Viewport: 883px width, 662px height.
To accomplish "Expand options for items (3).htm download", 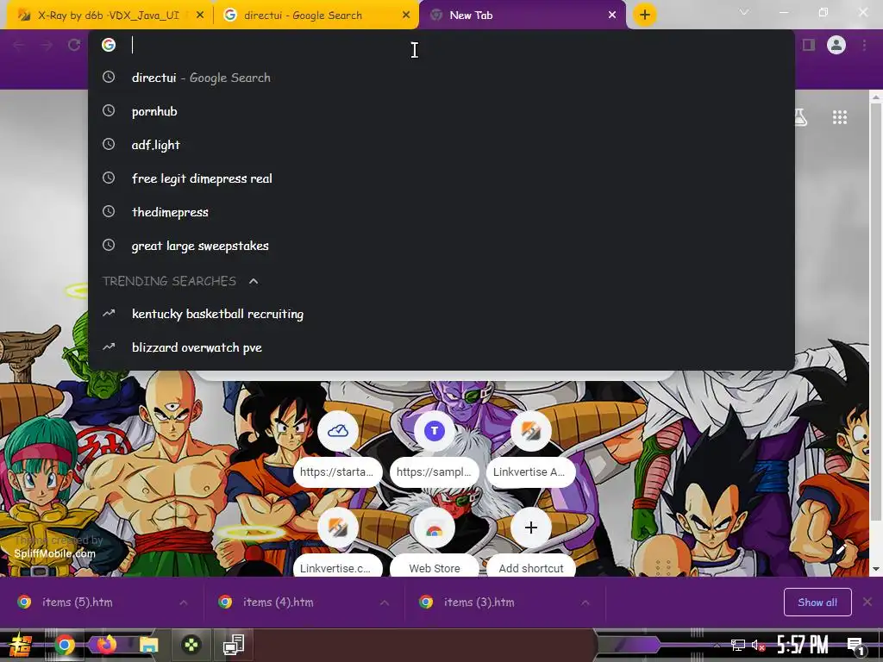I will pos(586,603).
